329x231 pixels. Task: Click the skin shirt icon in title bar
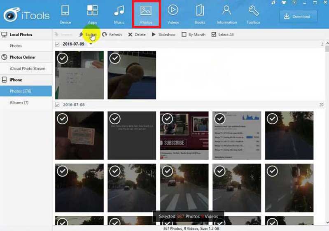click(x=284, y=3)
